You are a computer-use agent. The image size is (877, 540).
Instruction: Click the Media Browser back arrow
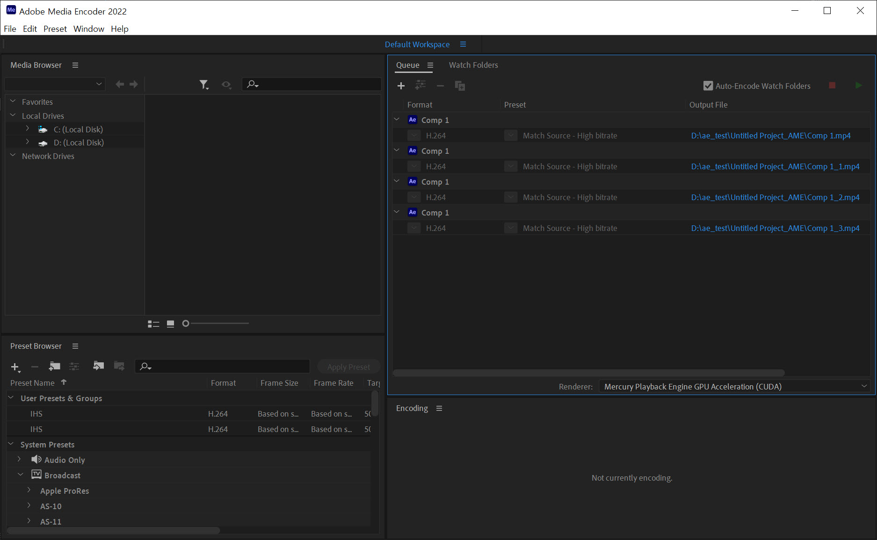pos(120,84)
